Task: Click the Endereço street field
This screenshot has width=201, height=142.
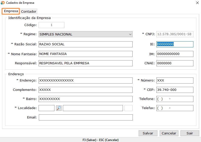Action: click(x=85, y=80)
